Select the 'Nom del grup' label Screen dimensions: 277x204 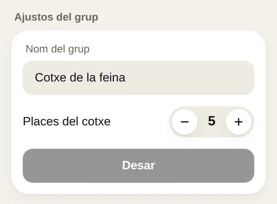point(58,49)
